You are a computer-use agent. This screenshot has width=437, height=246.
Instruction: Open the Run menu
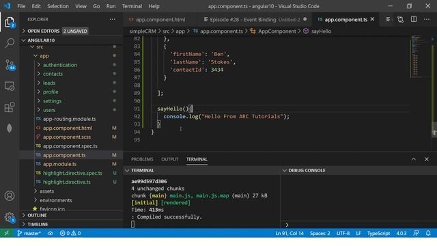pyautogui.click(x=111, y=6)
